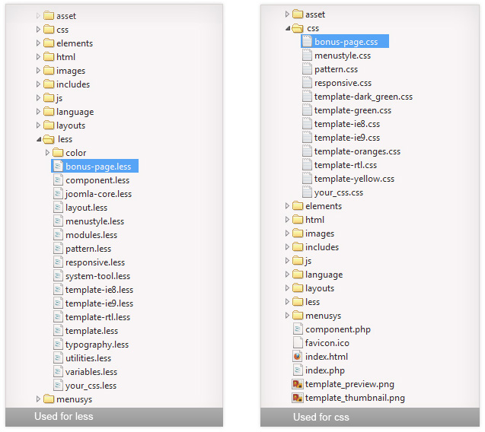Select the images folder in the less panel

pyautogui.click(x=64, y=71)
